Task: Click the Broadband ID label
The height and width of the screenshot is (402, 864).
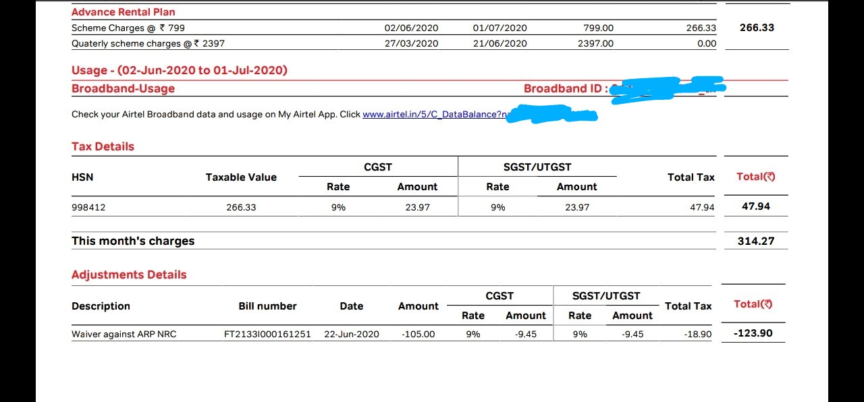Action: pyautogui.click(x=566, y=88)
